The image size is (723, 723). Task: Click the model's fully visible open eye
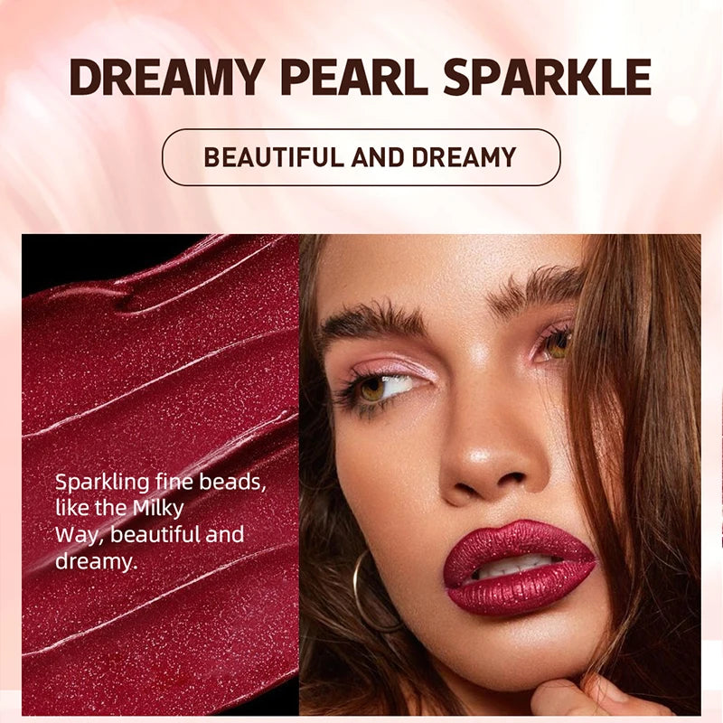[385, 388]
